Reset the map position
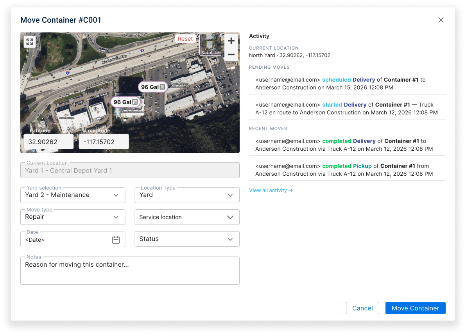Viewport: 466px width, 335px height. click(x=185, y=39)
